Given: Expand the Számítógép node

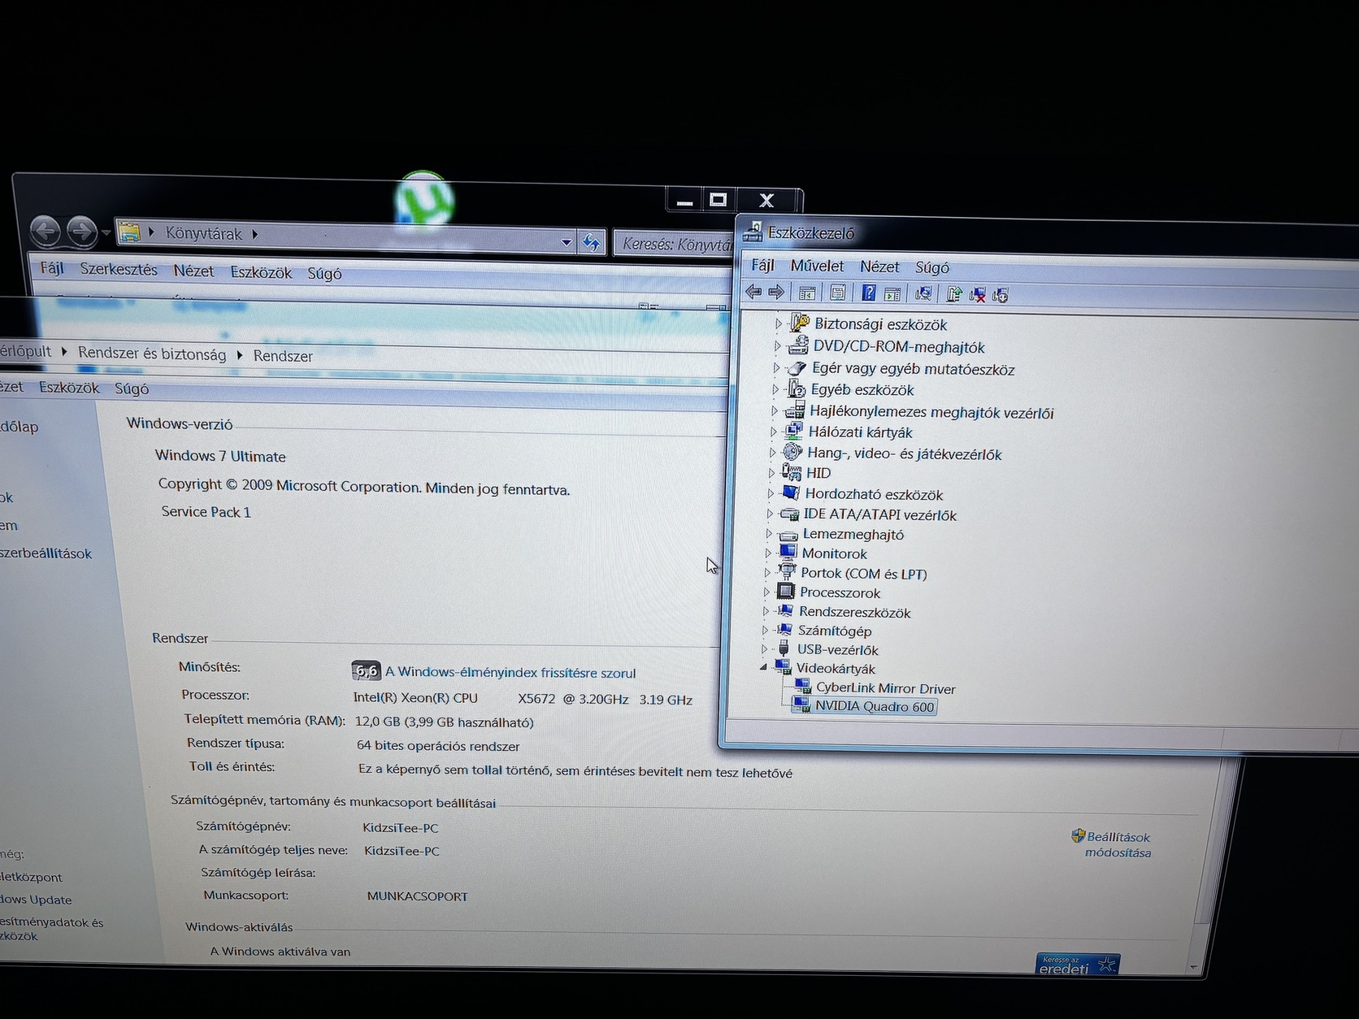Looking at the screenshot, I should [x=764, y=630].
